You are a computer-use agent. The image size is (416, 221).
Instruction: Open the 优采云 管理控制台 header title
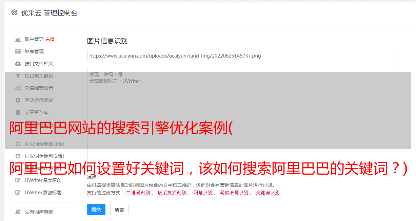[x=49, y=13]
